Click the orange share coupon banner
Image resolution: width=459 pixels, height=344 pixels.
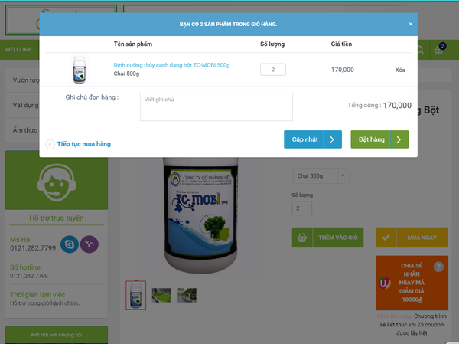(x=412, y=283)
